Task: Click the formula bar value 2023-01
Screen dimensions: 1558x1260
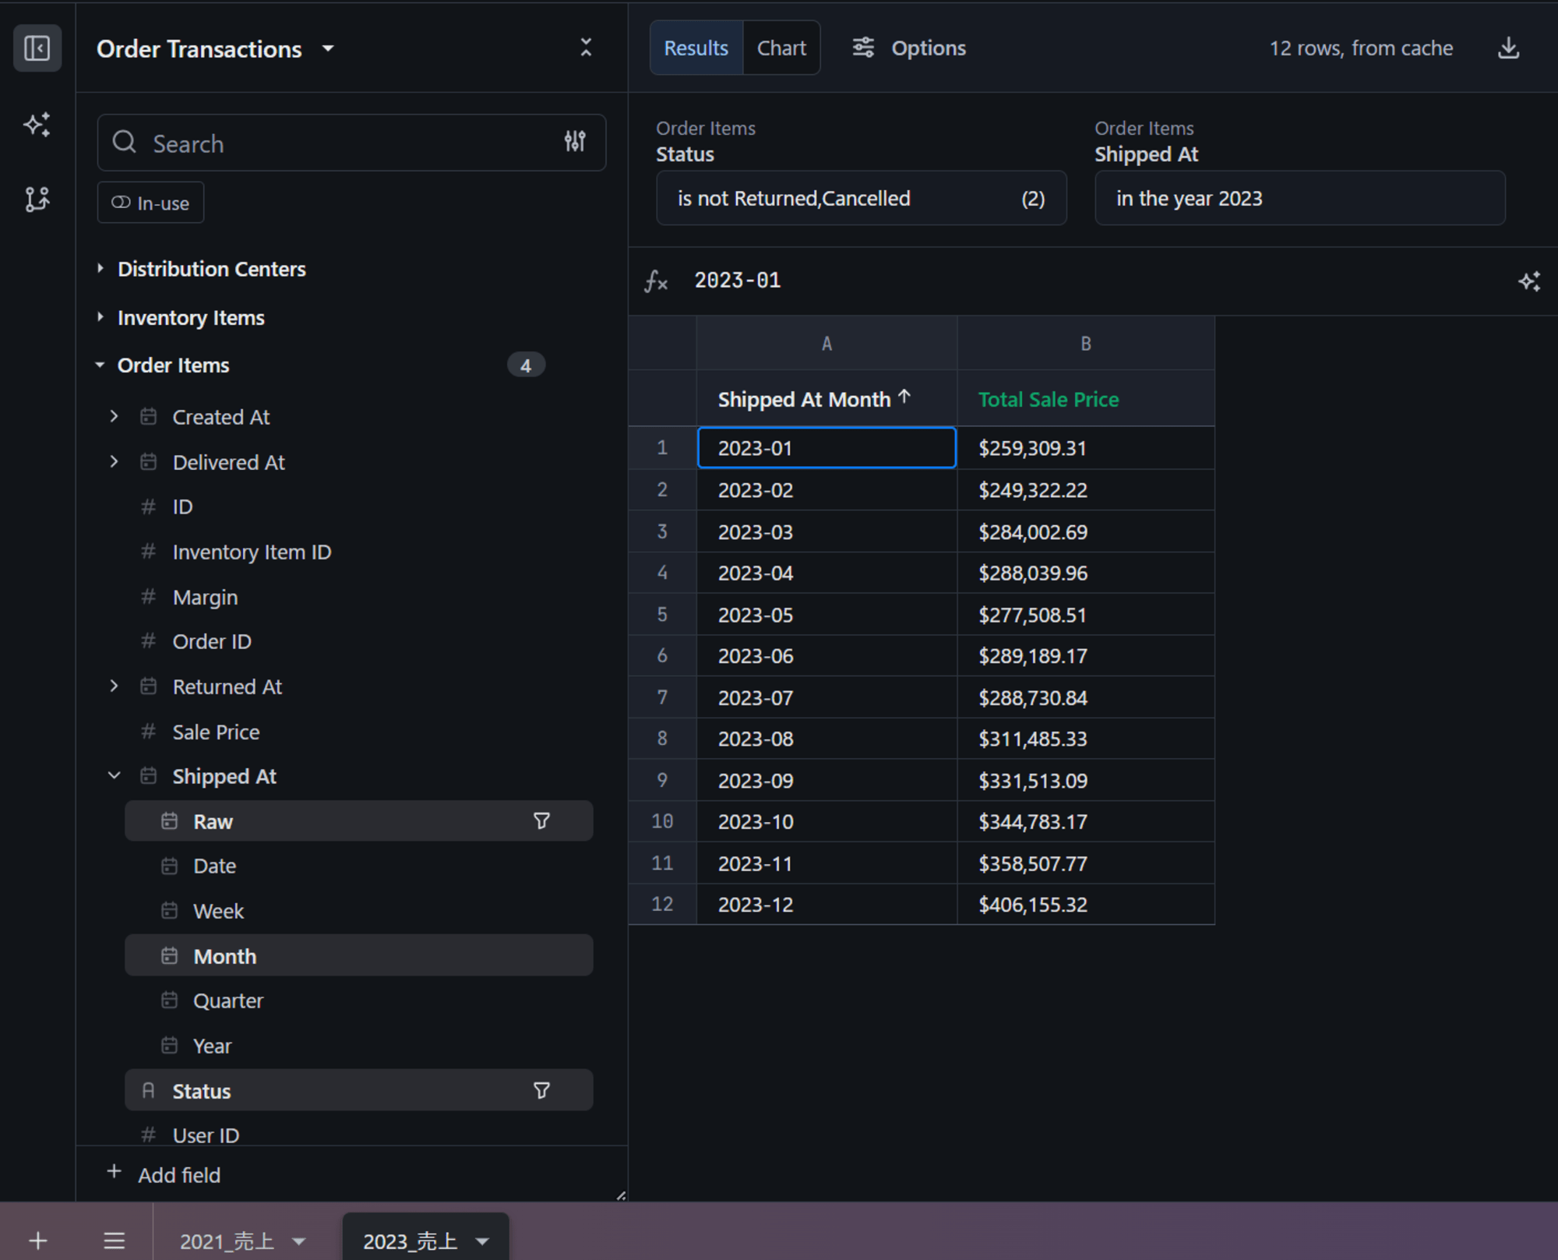Action: click(737, 281)
